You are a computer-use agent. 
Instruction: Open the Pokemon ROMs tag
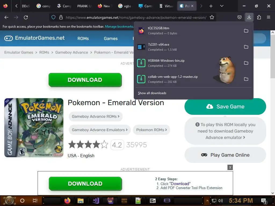pyautogui.click(x=151, y=130)
